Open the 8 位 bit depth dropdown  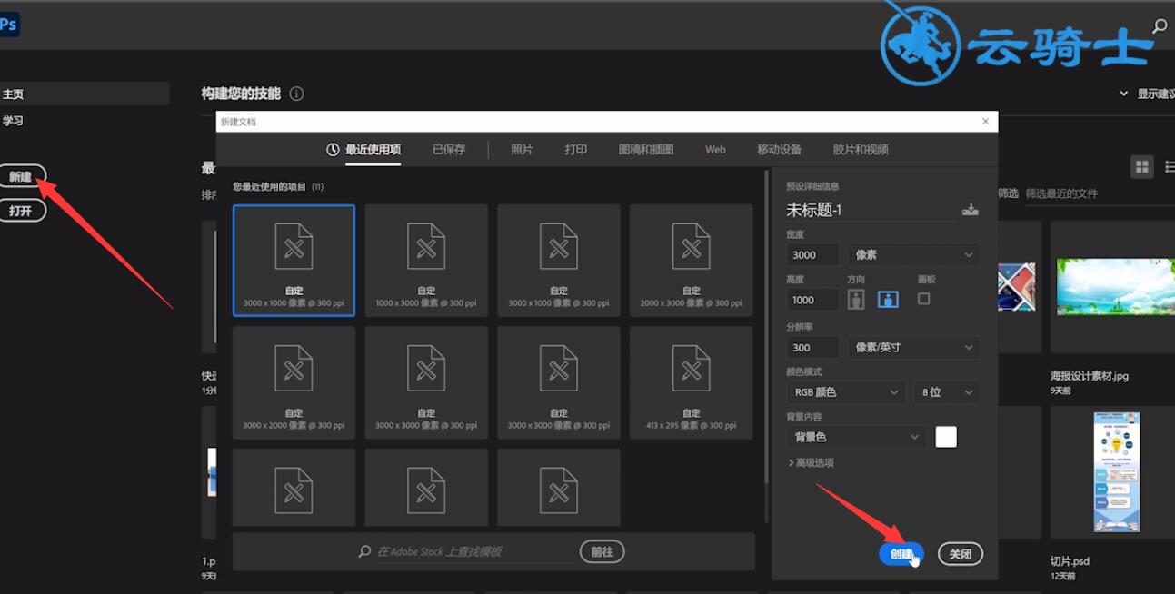(x=947, y=392)
